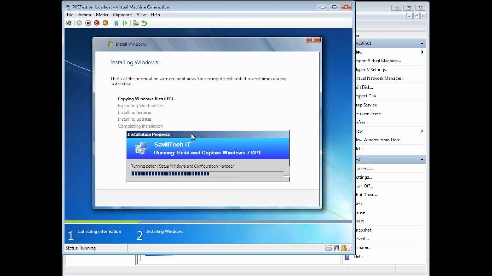Click the computer icon in Installation Progress banner

(x=141, y=148)
